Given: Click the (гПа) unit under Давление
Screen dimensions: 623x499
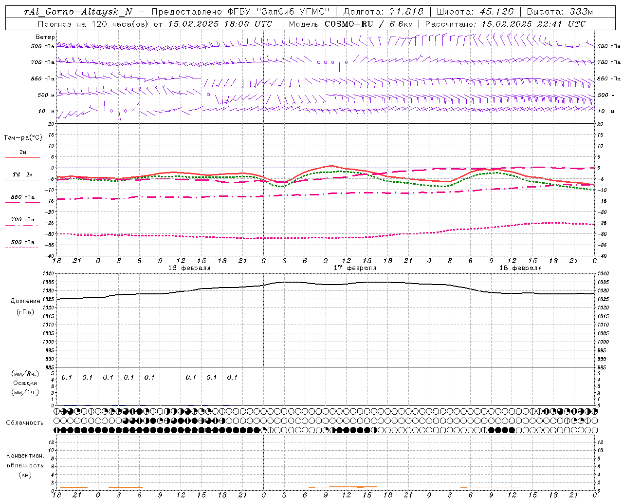Looking at the screenshot, I should point(25,312).
